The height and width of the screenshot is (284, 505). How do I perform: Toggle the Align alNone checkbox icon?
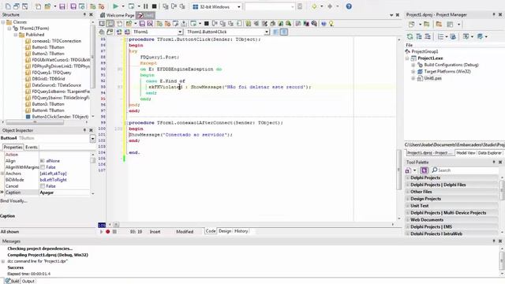(42, 161)
